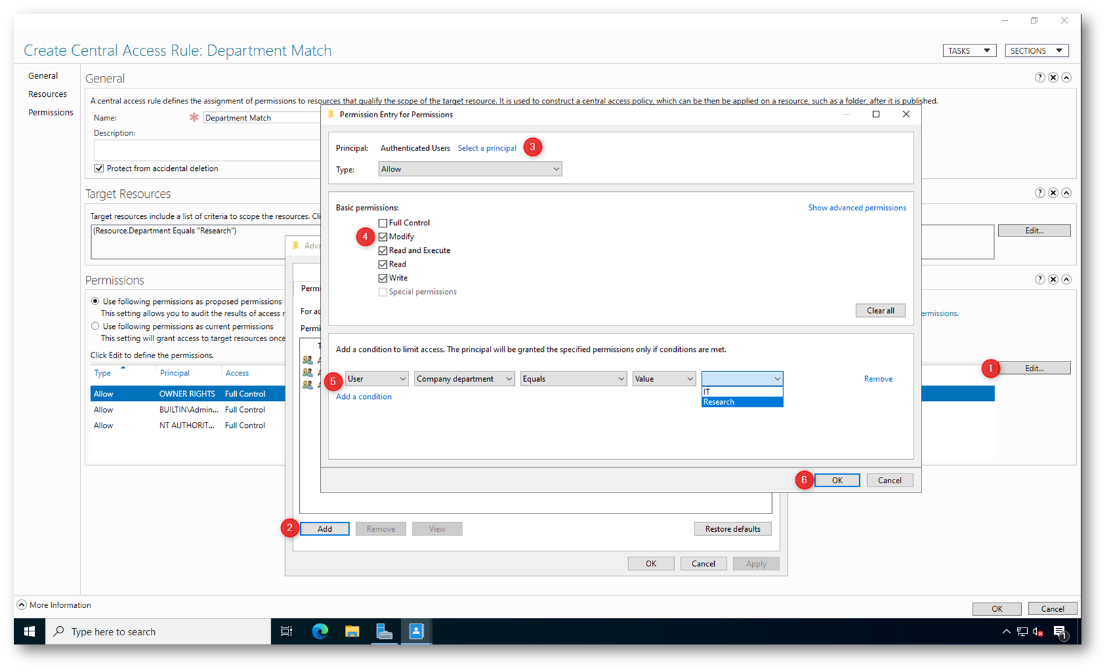Select Use following permissions as current permissions

(x=96, y=326)
